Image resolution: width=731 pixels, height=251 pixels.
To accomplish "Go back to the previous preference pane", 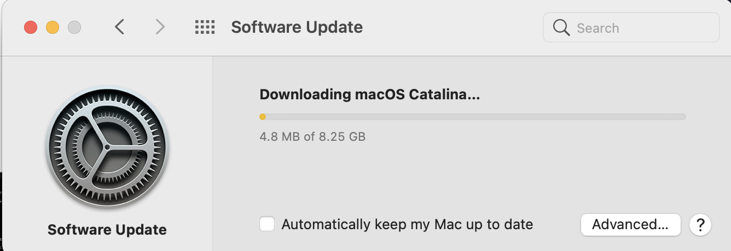I will [120, 27].
